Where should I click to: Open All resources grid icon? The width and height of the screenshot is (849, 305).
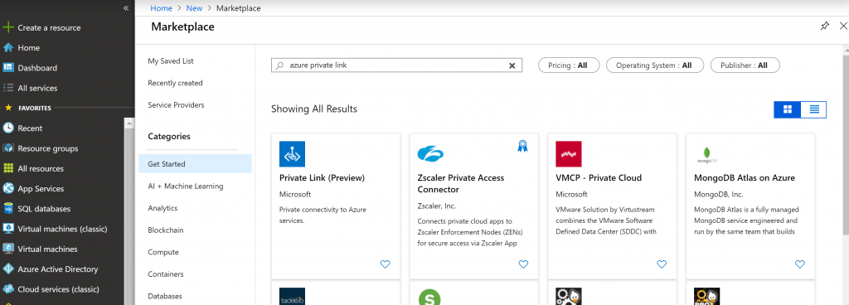[x=8, y=168]
